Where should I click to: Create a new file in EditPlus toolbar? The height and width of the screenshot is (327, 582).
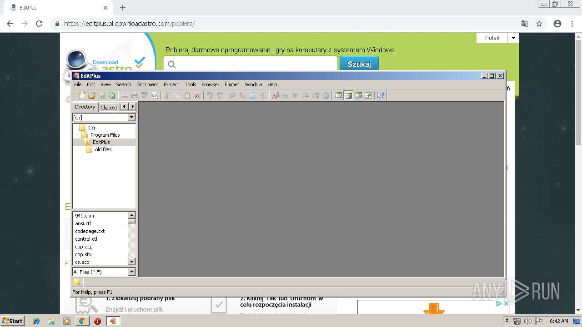[82, 95]
